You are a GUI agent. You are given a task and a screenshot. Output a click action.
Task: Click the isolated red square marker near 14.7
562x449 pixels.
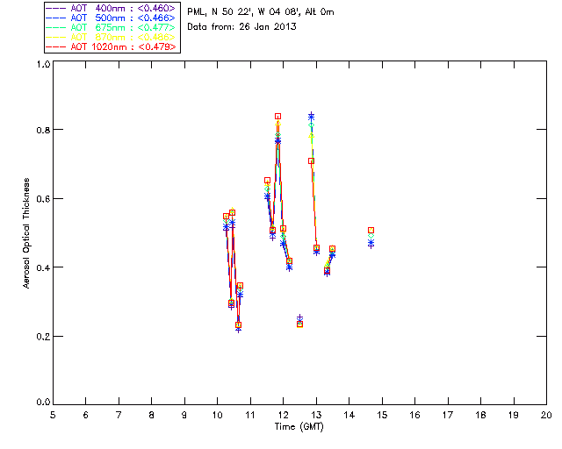click(x=371, y=231)
